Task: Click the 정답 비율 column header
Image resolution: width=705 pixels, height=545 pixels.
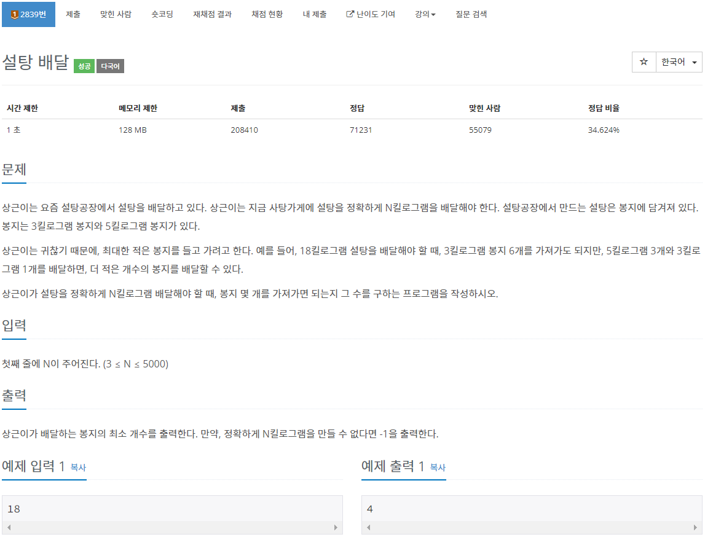Action: (x=604, y=108)
